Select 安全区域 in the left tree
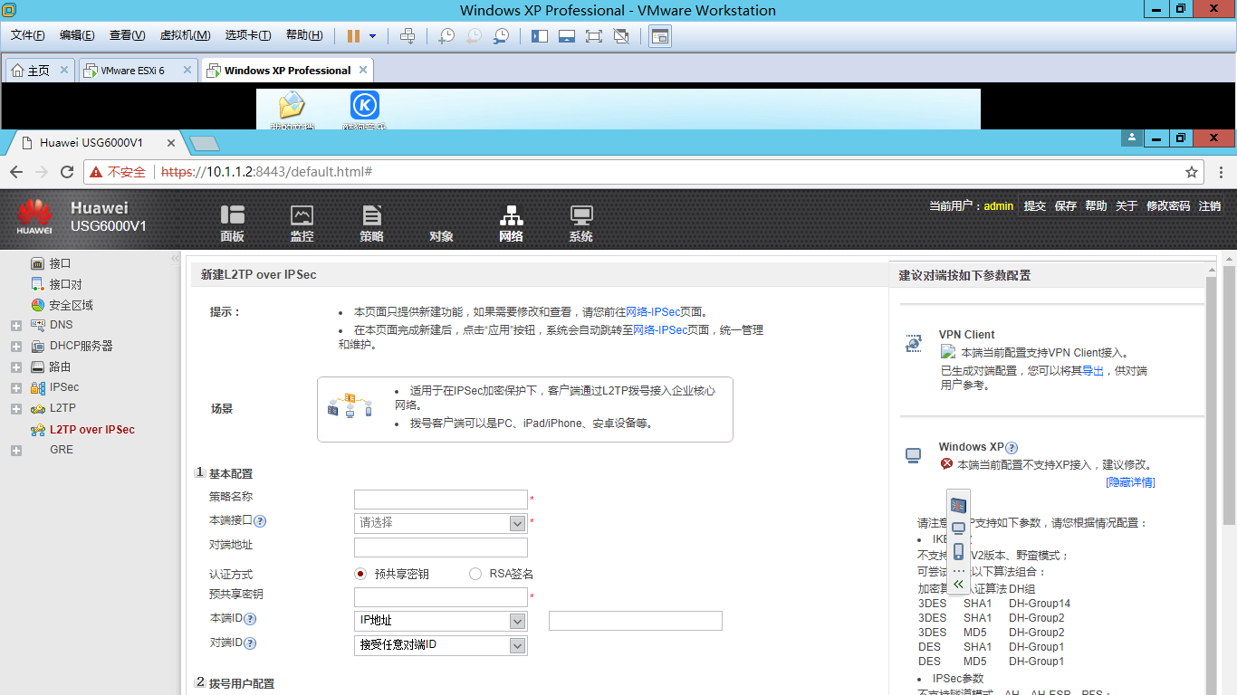The height and width of the screenshot is (695, 1237). click(71, 305)
